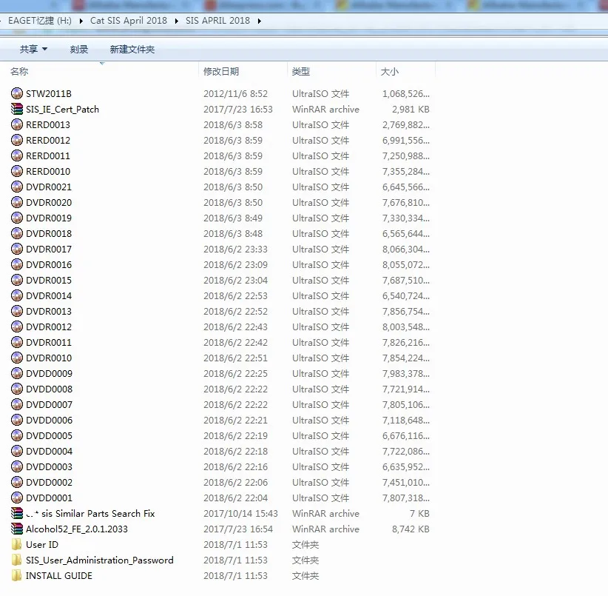Viewport: 608px width, 596px height.
Task: Sort by the 名称 column header
Action: point(19,71)
